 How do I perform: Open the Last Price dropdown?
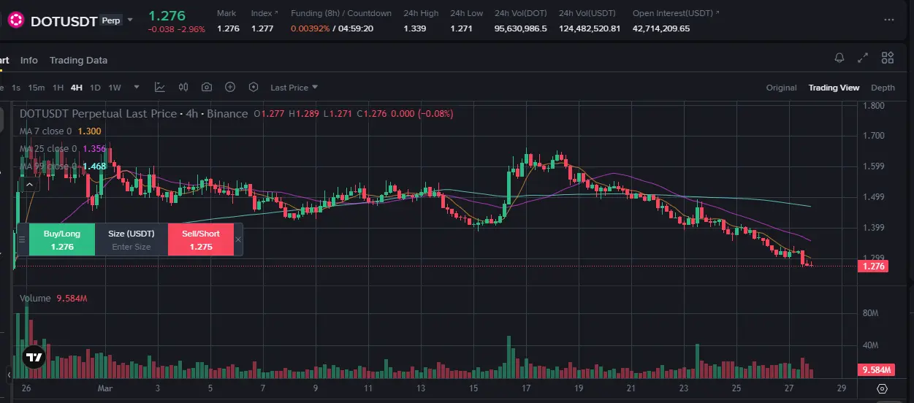294,88
